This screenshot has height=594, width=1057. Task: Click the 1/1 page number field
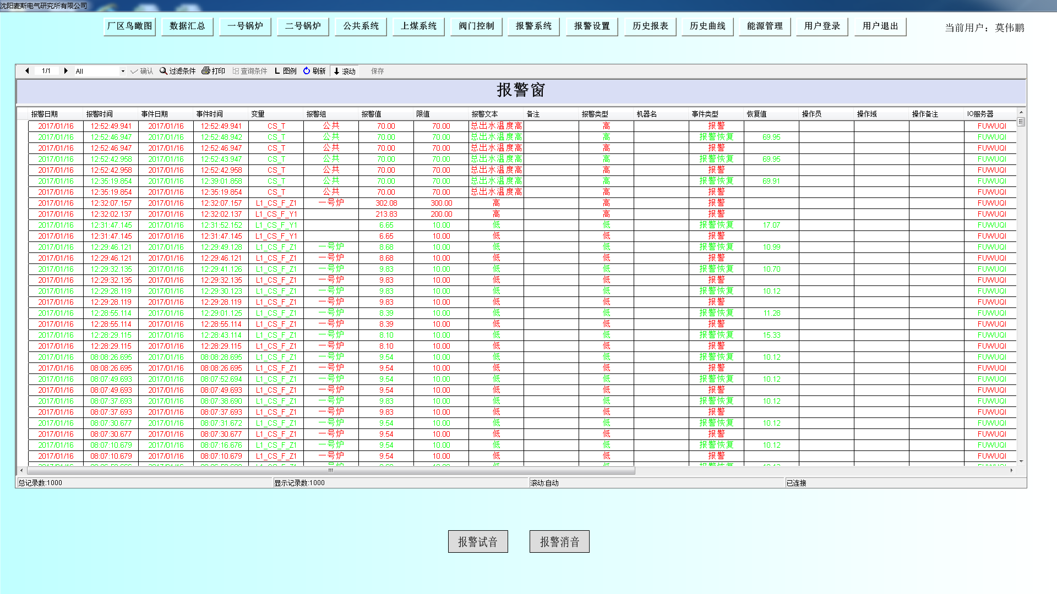pyautogui.click(x=46, y=71)
